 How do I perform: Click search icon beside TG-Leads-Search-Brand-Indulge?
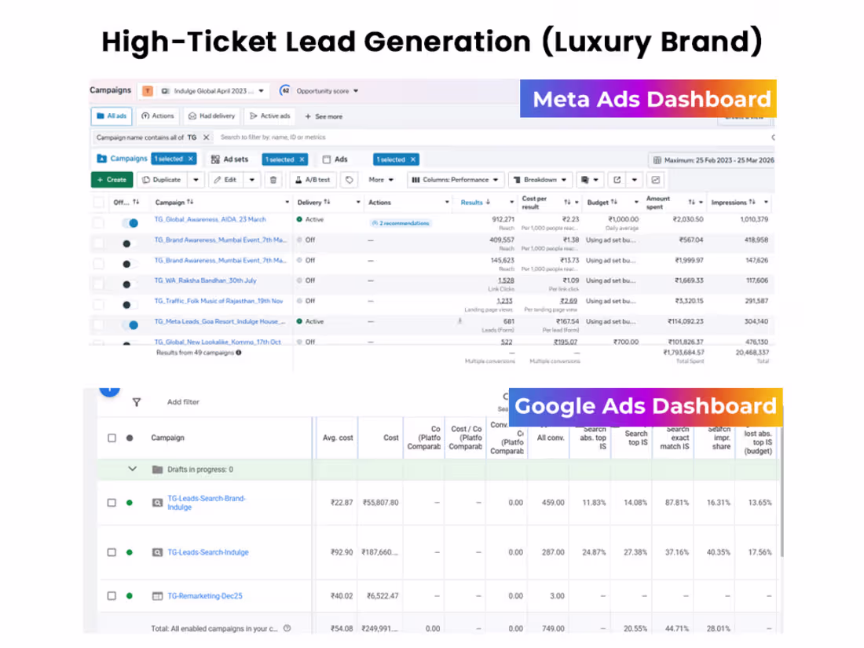pyautogui.click(x=157, y=503)
